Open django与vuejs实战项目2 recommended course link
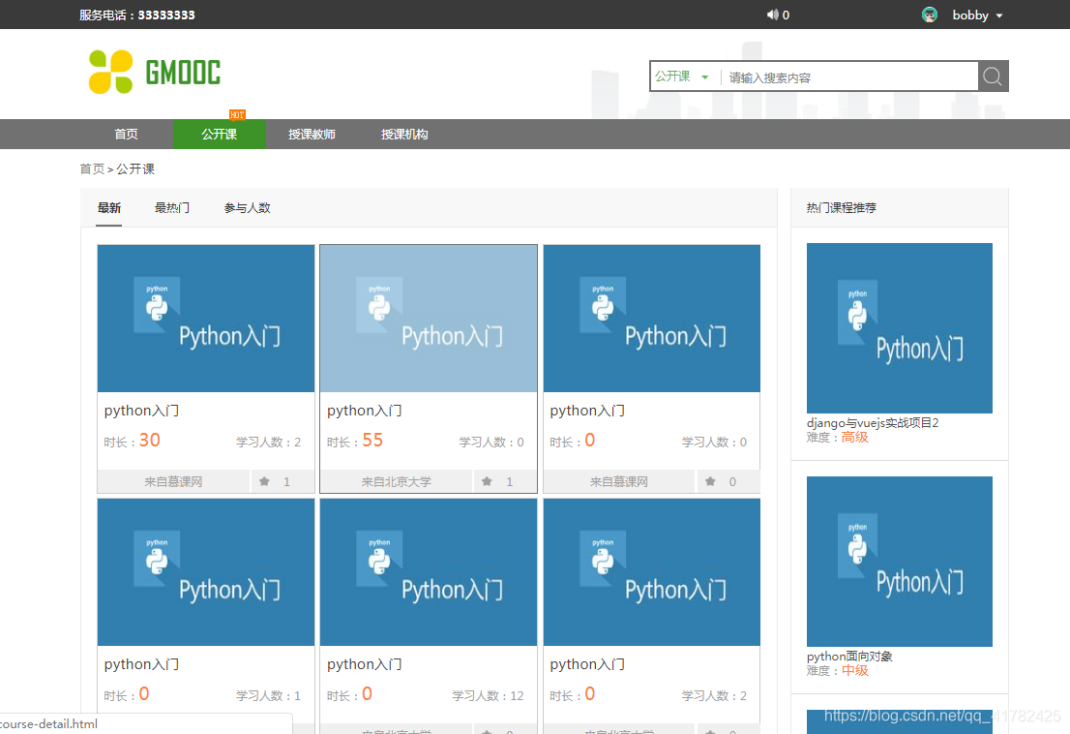The width and height of the screenshot is (1070, 734). click(x=872, y=422)
